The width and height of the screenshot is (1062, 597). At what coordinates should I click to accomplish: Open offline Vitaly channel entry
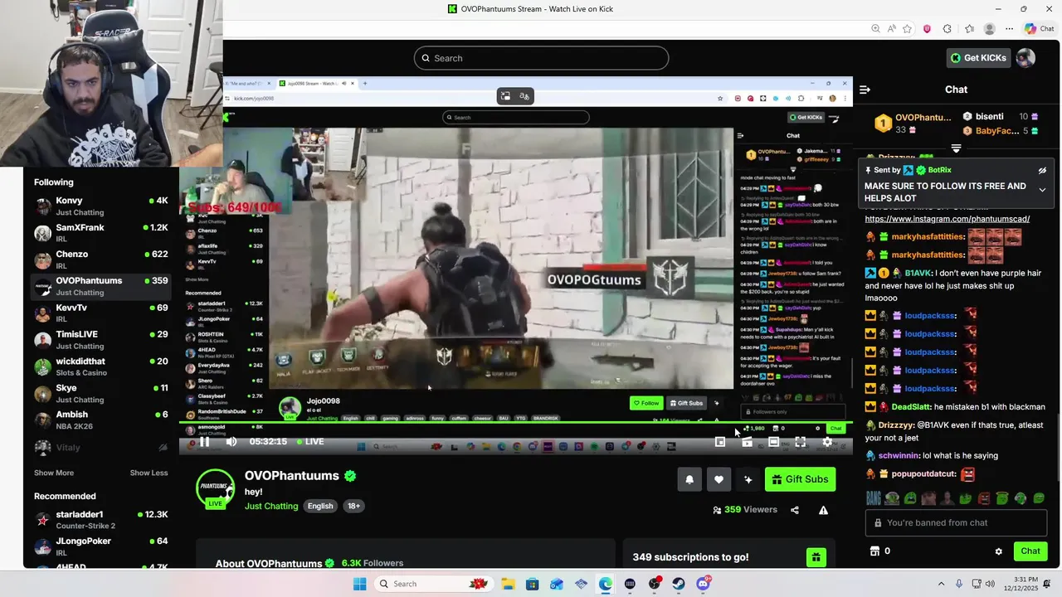(x=100, y=448)
